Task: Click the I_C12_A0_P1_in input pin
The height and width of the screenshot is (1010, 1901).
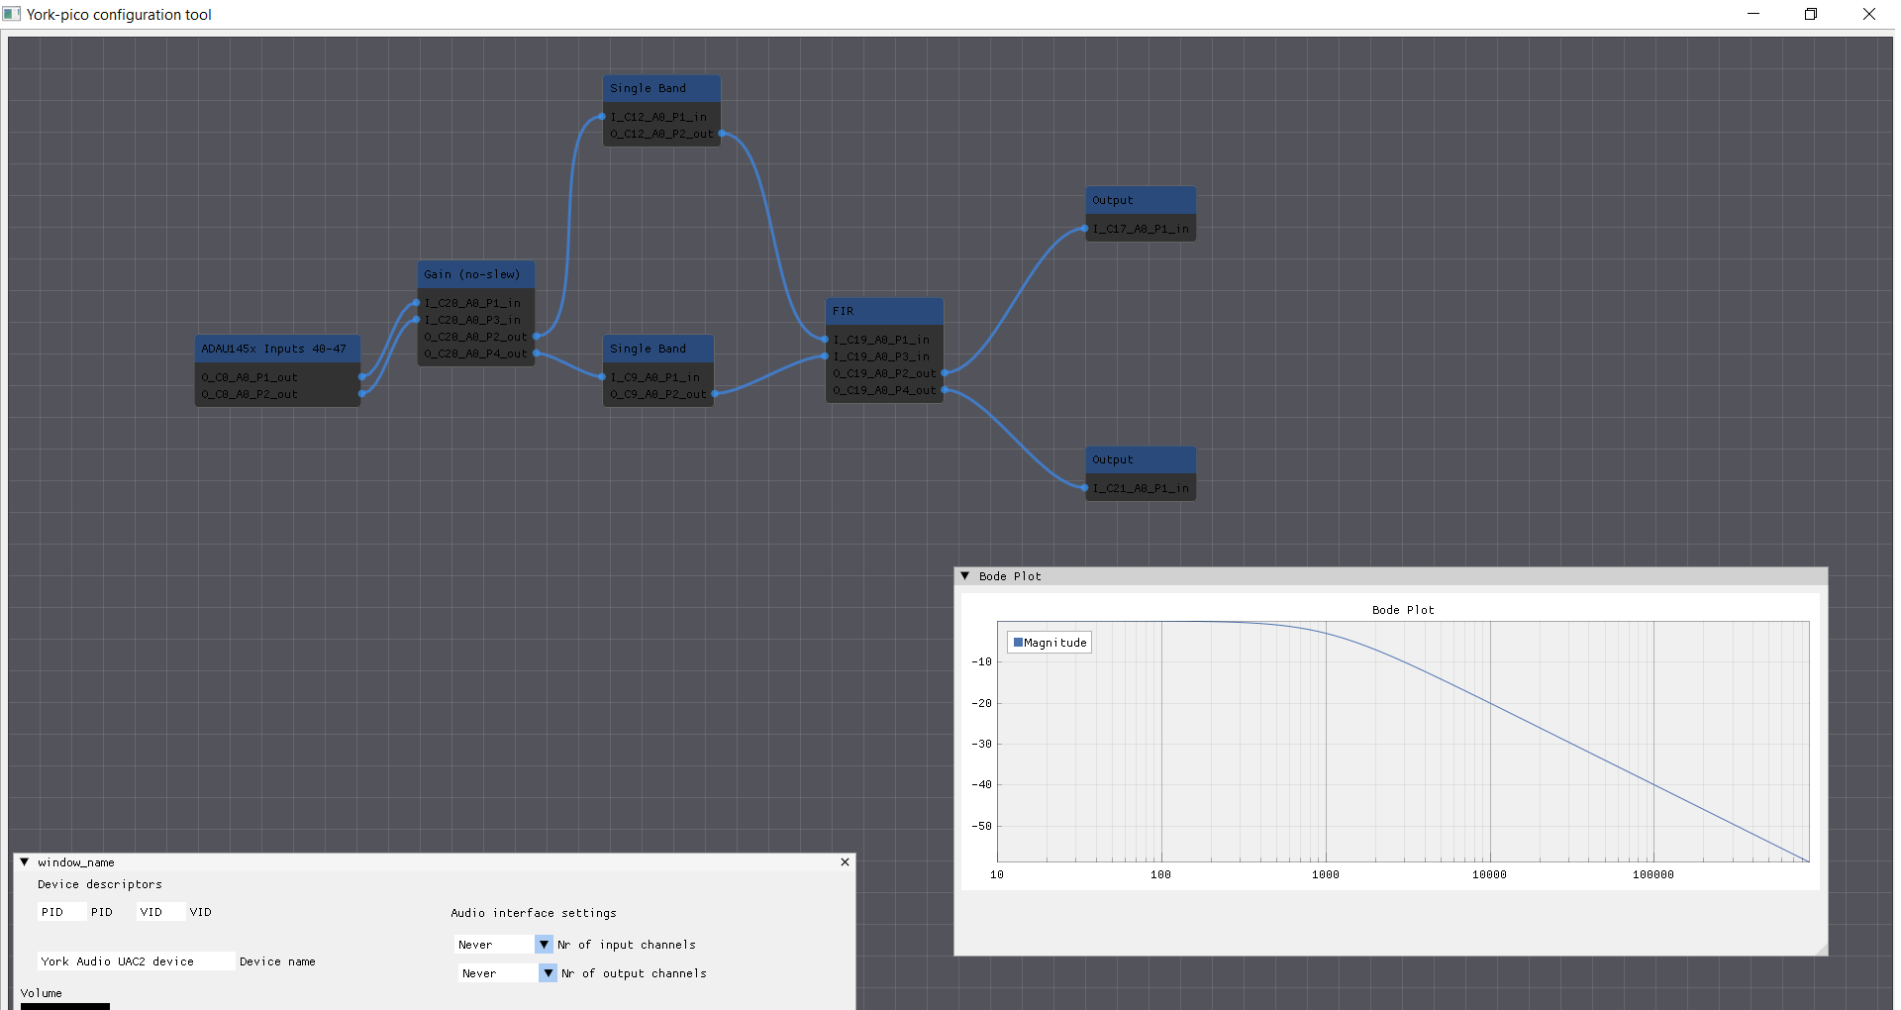Action: click(603, 117)
